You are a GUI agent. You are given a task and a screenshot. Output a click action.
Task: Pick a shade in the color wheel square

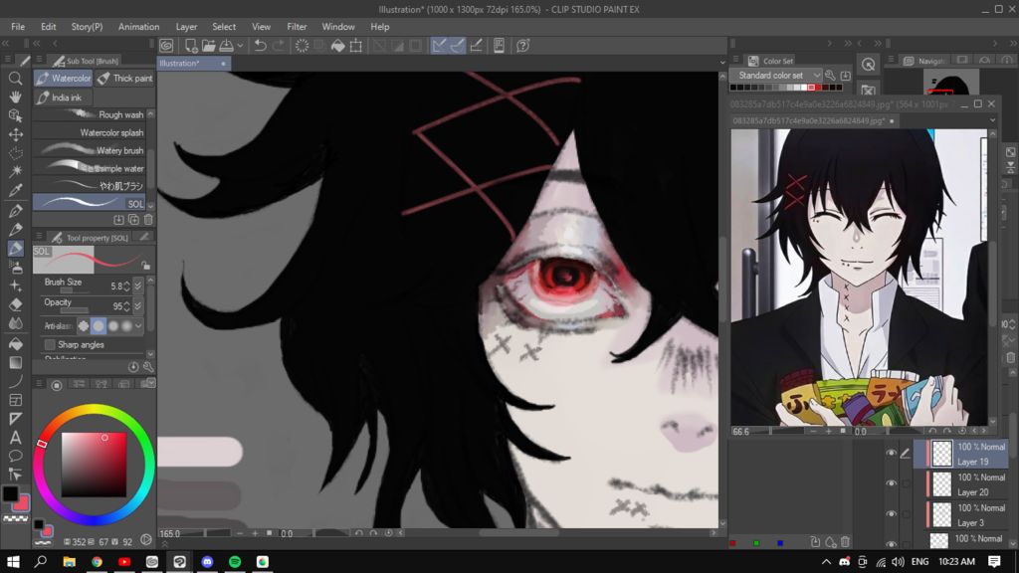coord(95,465)
